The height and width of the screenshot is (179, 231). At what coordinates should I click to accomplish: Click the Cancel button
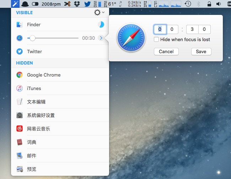[166, 52]
